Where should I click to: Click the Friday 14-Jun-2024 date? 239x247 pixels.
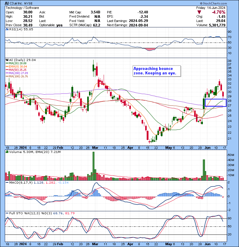[x=211, y=8]
